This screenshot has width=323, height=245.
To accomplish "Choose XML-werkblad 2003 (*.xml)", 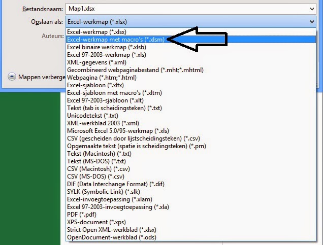I will tap(191, 123).
